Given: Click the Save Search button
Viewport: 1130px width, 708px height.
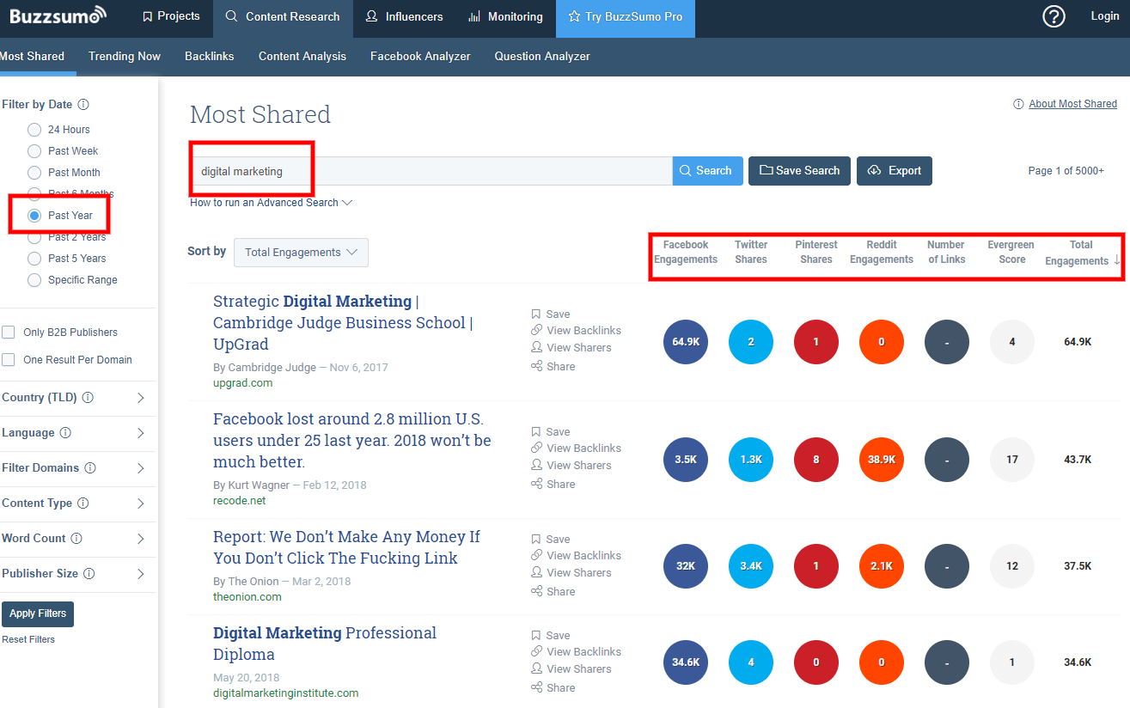Looking at the screenshot, I should (800, 171).
